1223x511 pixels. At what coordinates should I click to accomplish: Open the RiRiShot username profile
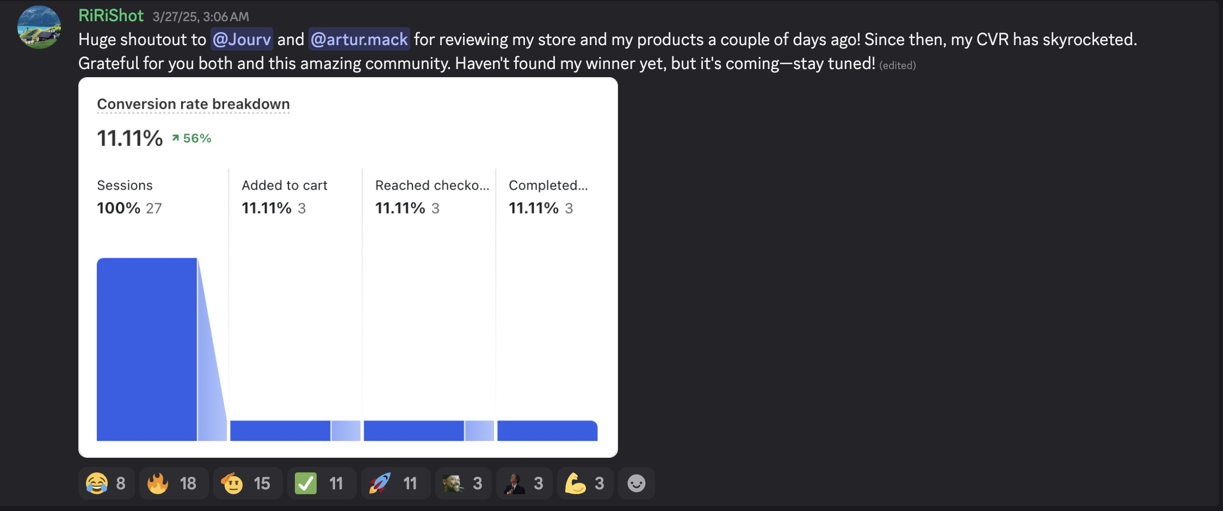tap(111, 16)
